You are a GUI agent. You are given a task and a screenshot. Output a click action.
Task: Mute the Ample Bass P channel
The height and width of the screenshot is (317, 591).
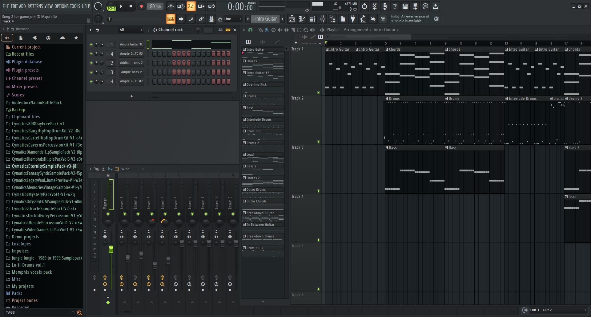click(91, 72)
